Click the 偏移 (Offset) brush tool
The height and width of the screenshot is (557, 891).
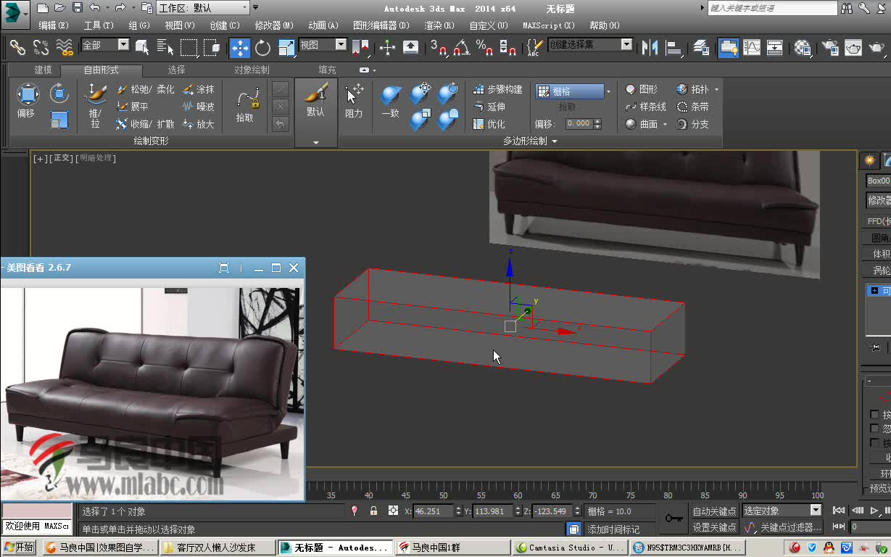[26, 94]
